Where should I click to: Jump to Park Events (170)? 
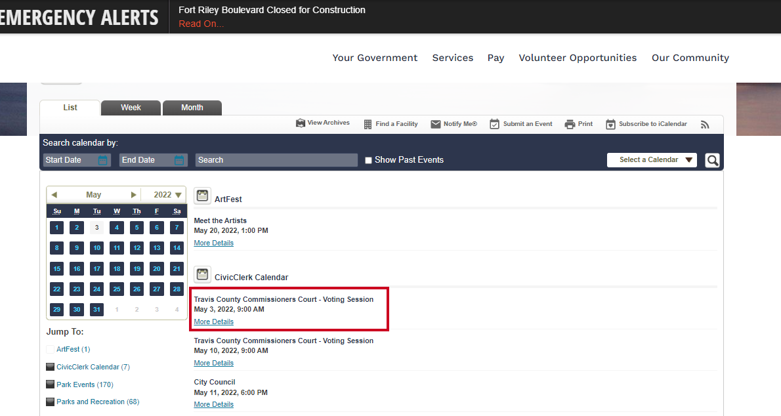click(85, 385)
